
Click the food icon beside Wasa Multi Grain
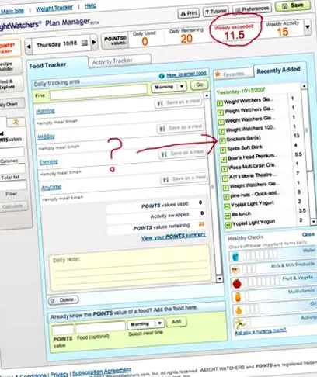click(x=225, y=168)
